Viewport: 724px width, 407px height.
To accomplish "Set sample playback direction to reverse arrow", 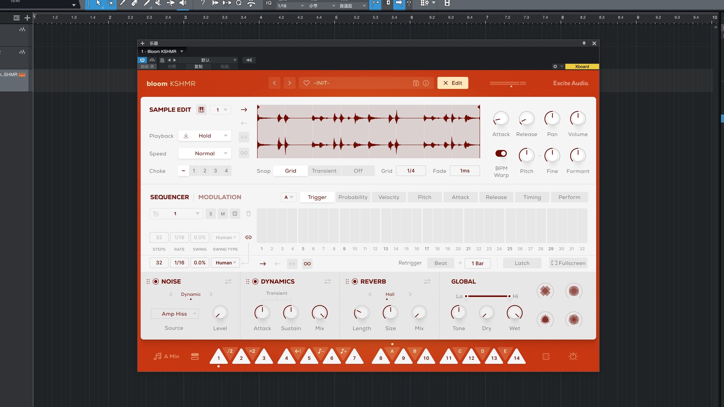I will 244,123.
